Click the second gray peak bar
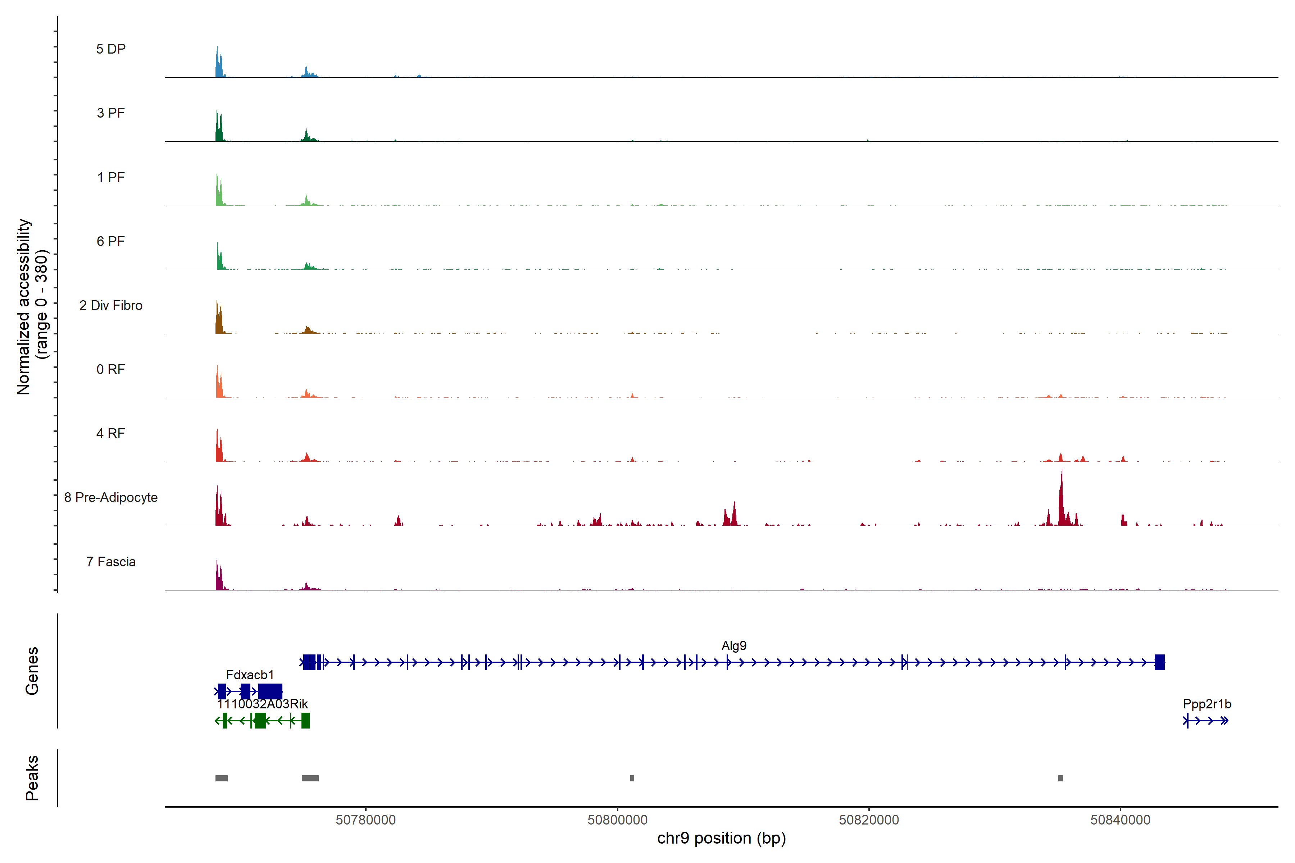 pyautogui.click(x=310, y=778)
